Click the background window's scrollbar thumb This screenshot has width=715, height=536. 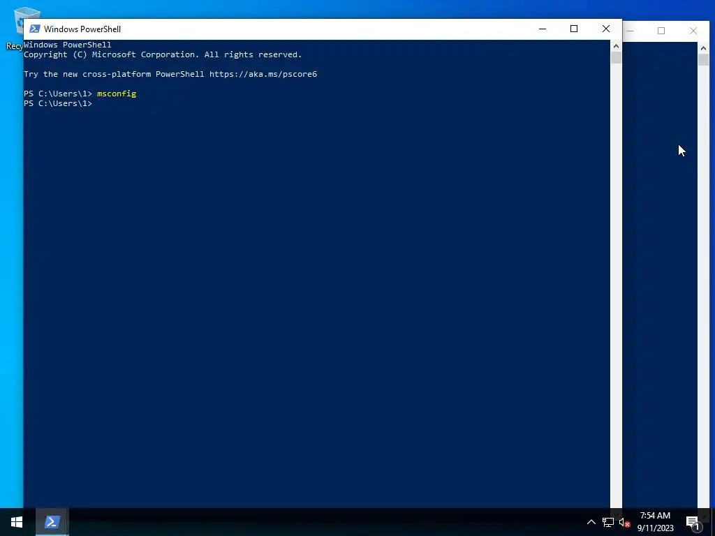tap(703, 60)
